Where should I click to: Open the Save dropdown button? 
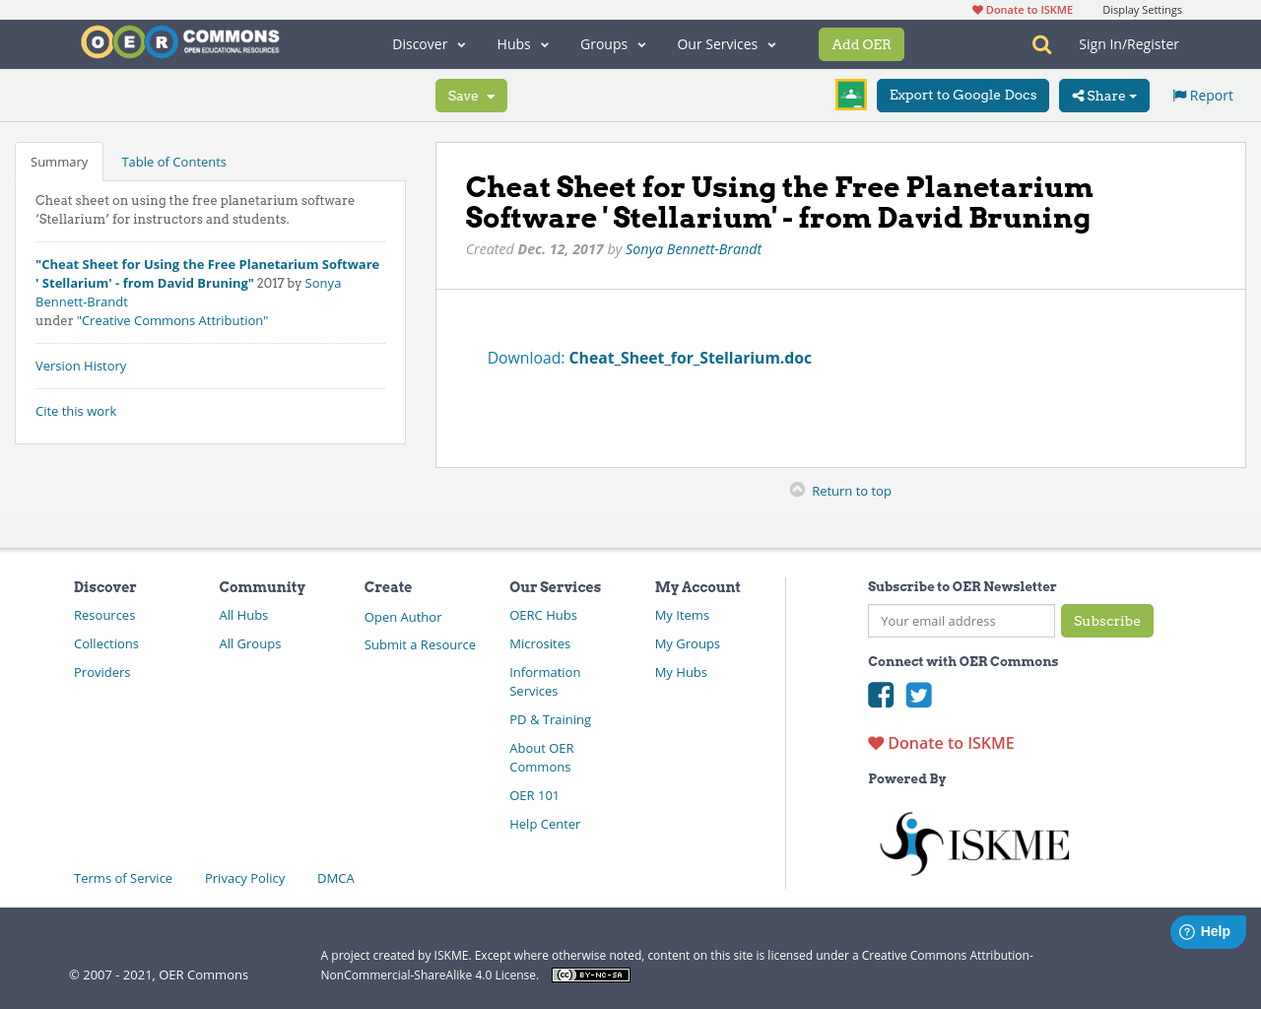(471, 96)
